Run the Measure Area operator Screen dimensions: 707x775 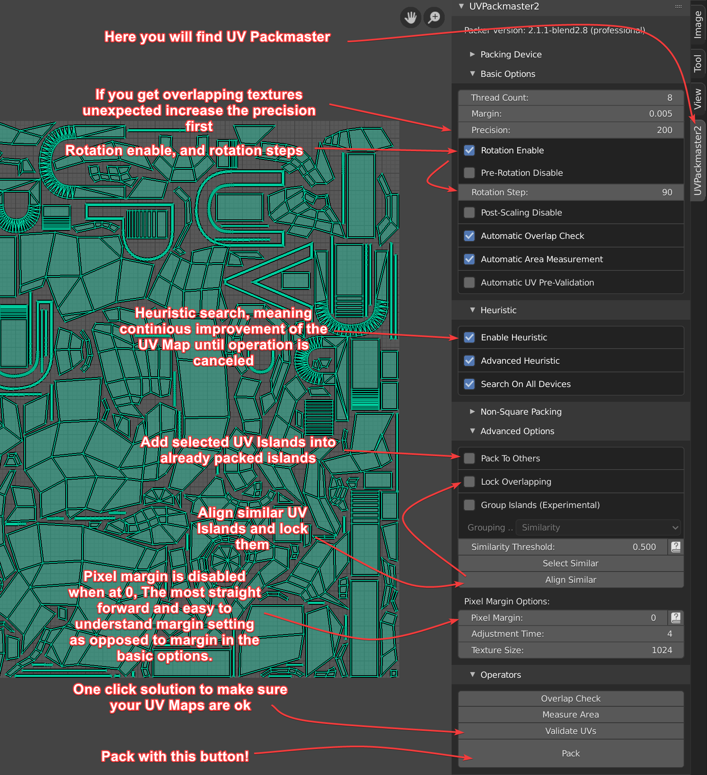571,715
